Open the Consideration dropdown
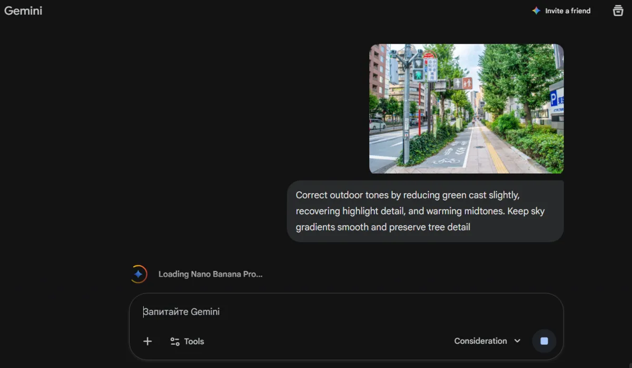This screenshot has height=368, width=632. 486,341
